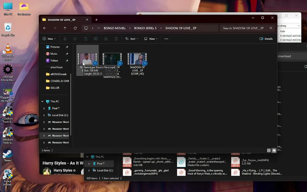Open the Recycle Bin desktop icon
The height and width of the screenshot is (192, 307).
pyautogui.click(x=8, y=30)
